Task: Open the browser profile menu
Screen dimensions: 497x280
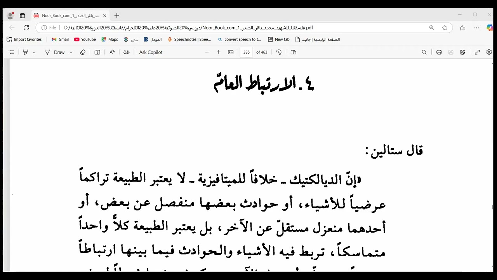Action: [x=10, y=16]
